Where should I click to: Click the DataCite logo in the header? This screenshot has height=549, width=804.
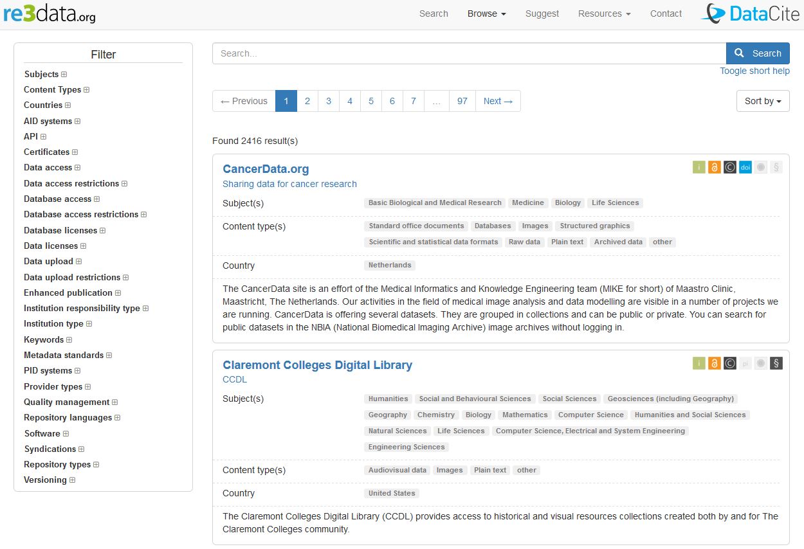tap(750, 14)
